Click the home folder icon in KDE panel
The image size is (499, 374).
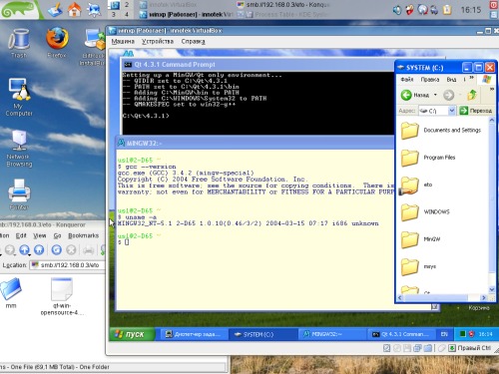[x=74, y=9]
